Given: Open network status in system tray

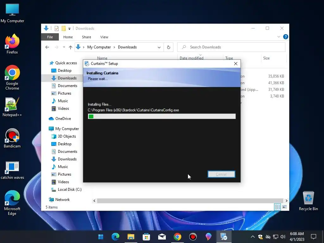Looking at the screenshot, I should [276, 237].
